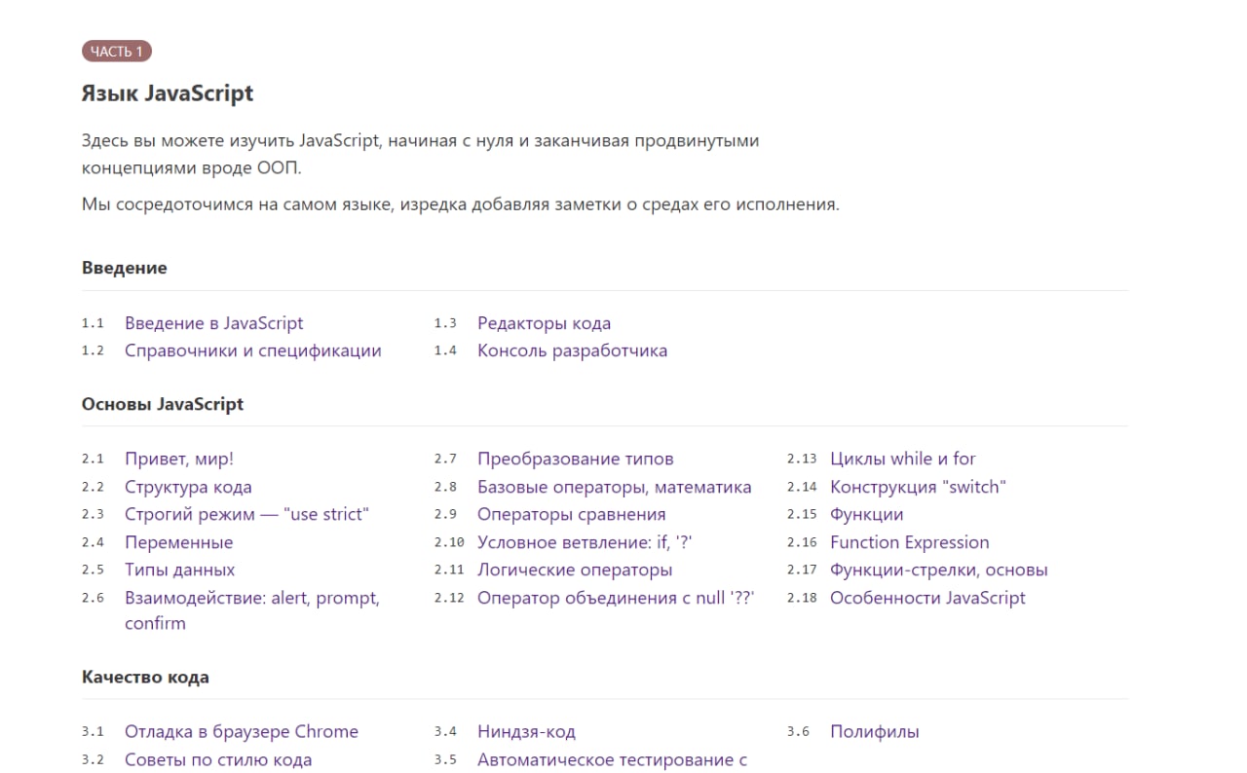Viewport: 1247px width, 773px height.
Task: Open 'Структура кода' lesson
Action: pyautogui.click(x=188, y=487)
